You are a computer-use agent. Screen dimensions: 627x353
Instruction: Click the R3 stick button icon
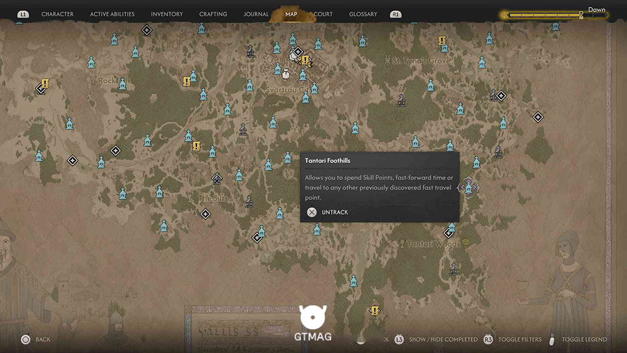[488, 339]
